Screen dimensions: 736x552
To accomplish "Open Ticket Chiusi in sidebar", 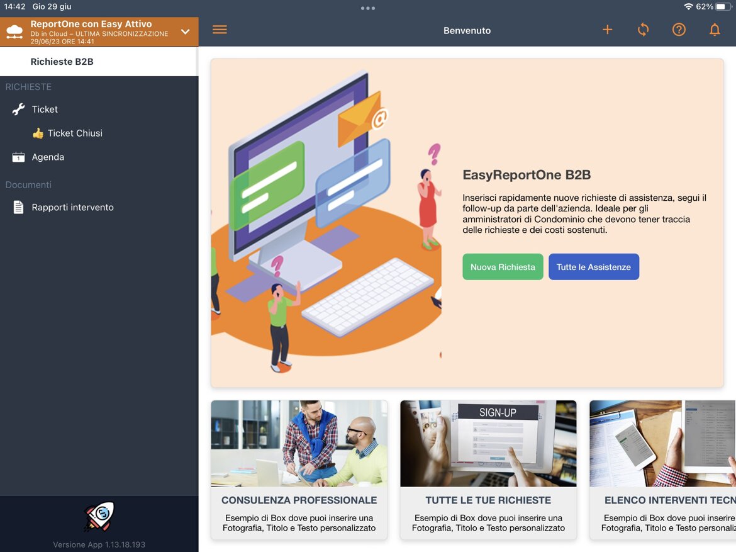I will click(x=74, y=133).
